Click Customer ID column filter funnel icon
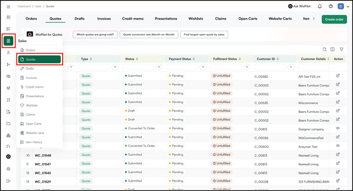The image size is (353, 191). point(291,67)
